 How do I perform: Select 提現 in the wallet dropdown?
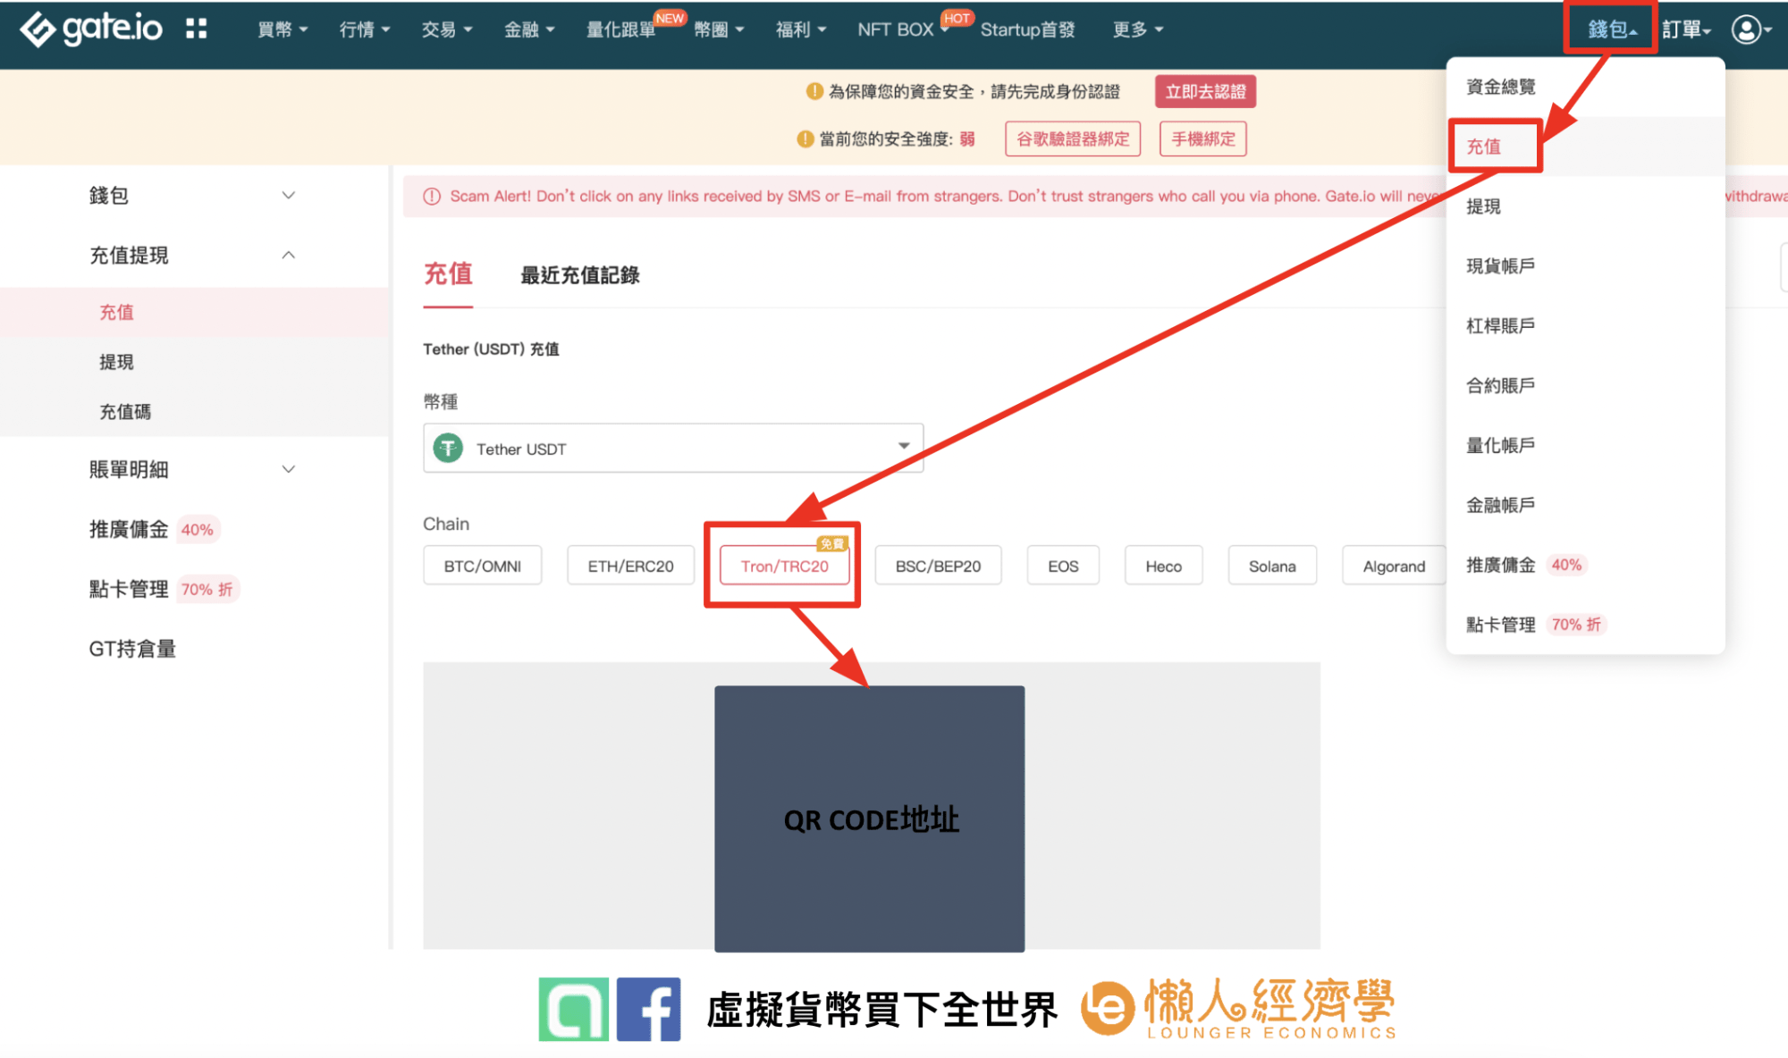click(x=1586, y=206)
